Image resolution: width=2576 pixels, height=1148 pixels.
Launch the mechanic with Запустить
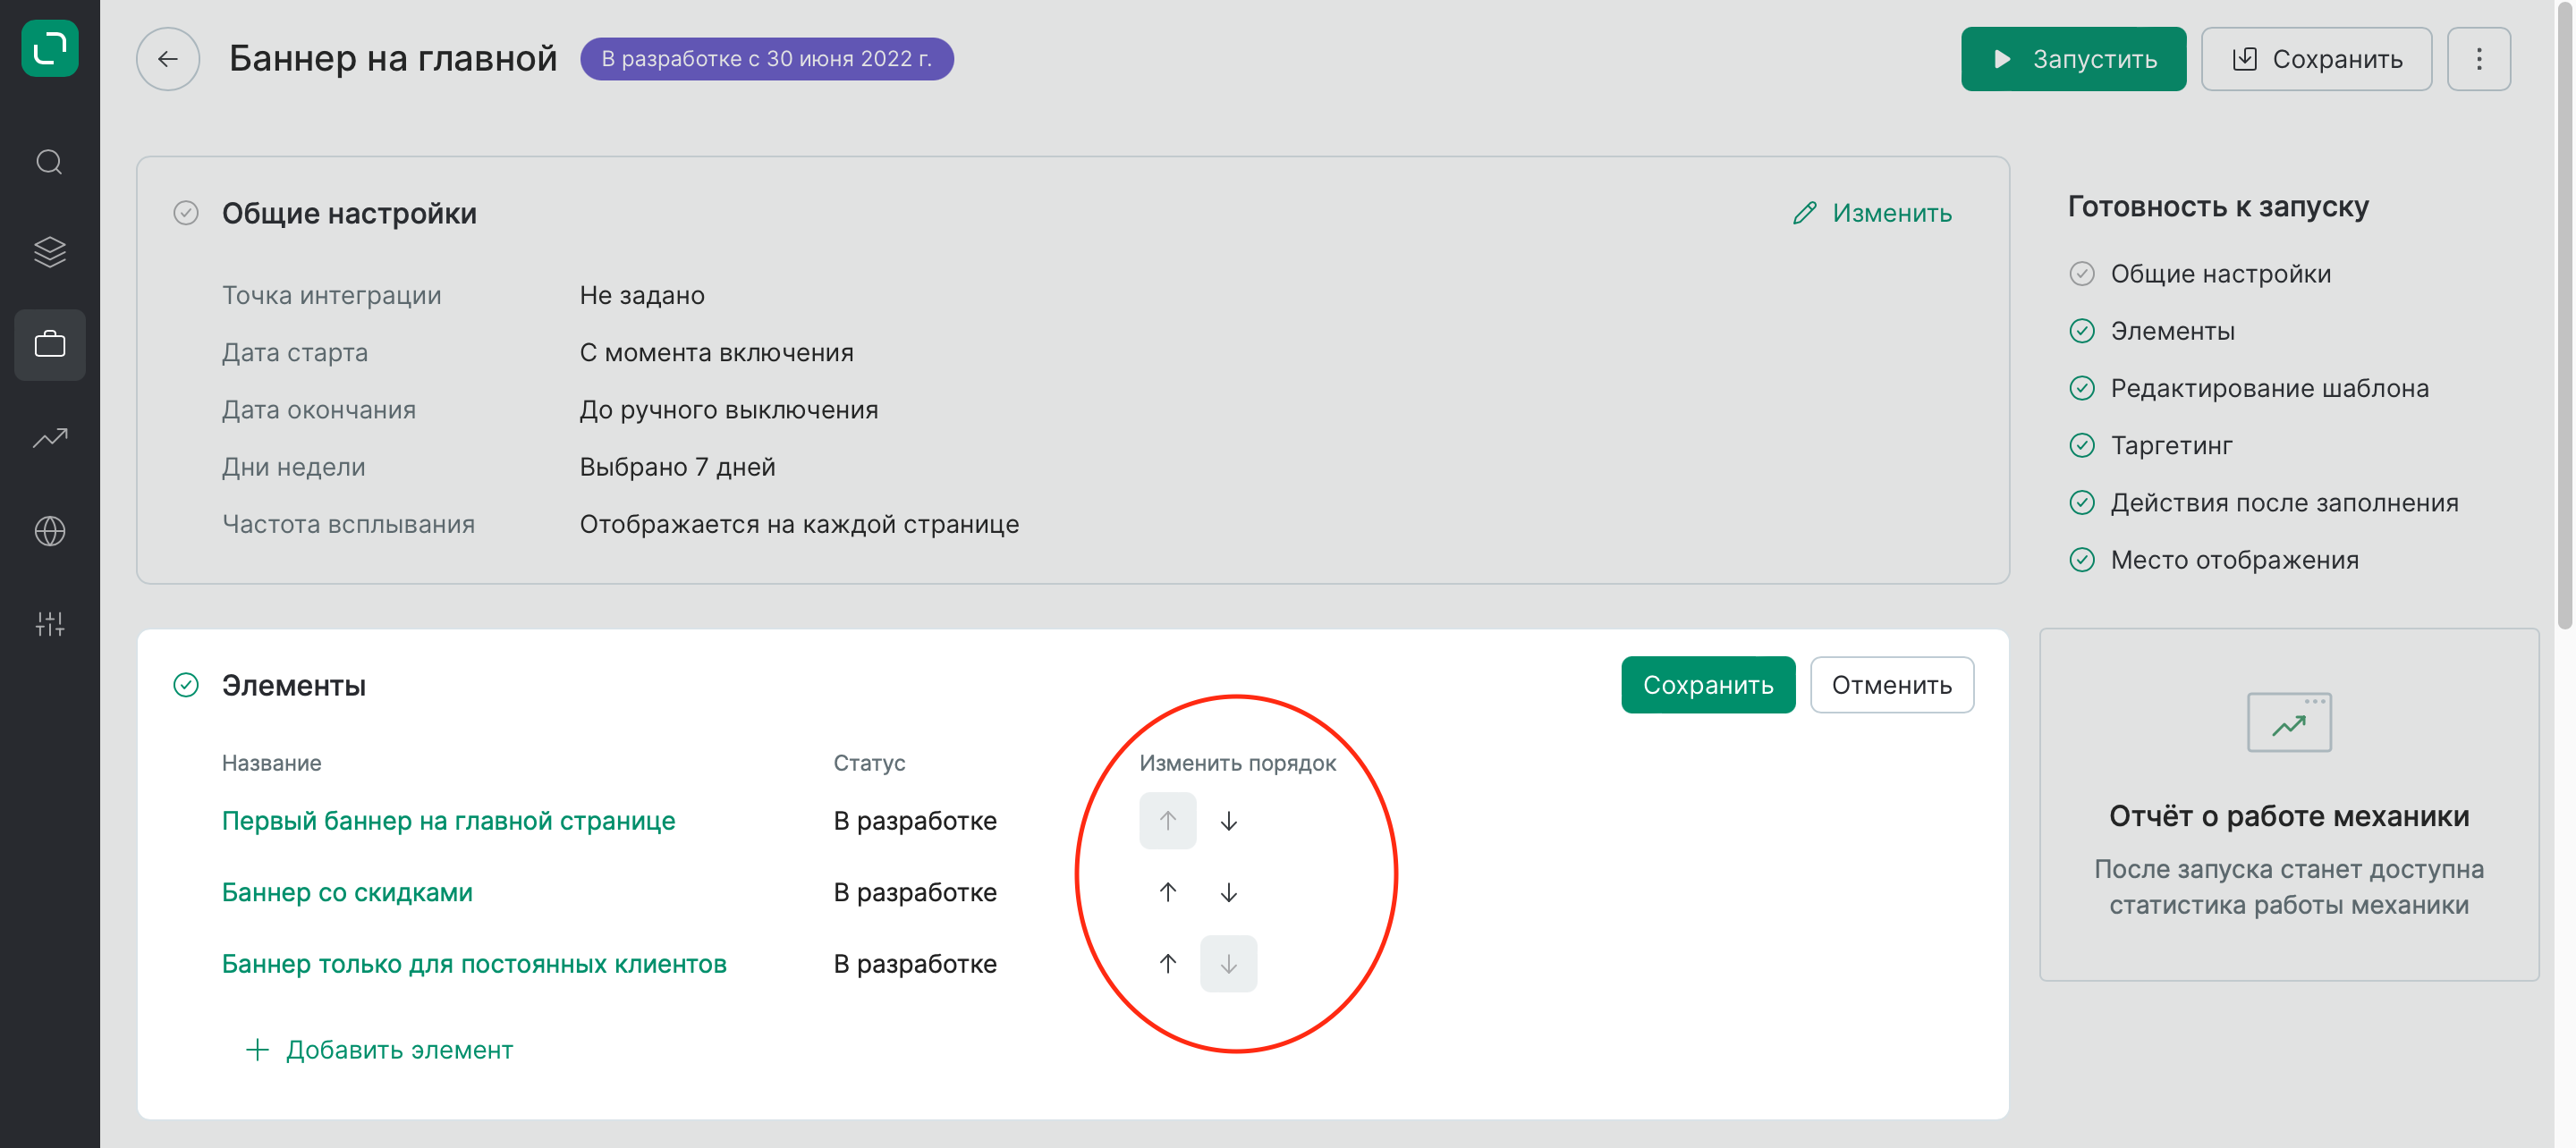(2073, 59)
